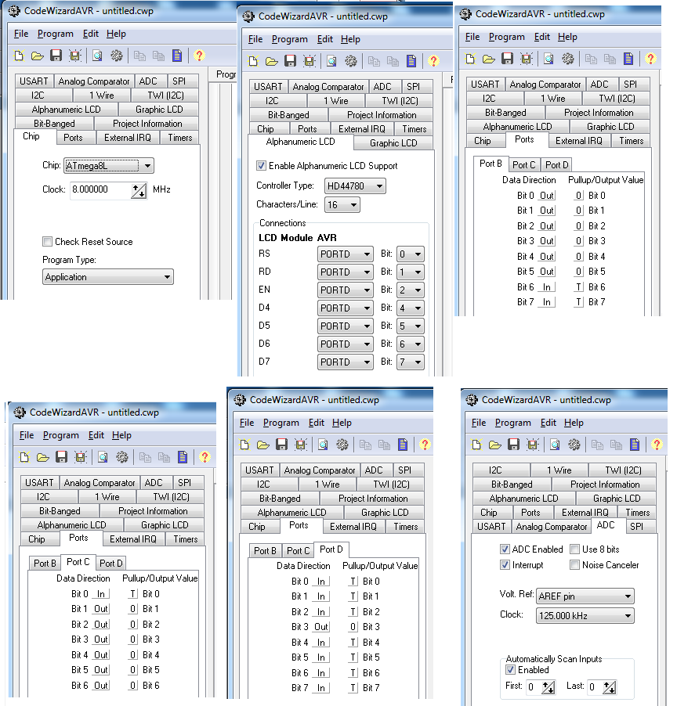Click New project icon in Port B window
677x706 pixels.
tap(471, 59)
